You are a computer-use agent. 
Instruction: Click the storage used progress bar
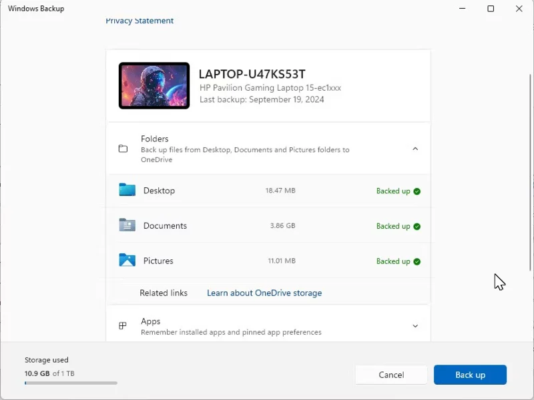tap(70, 383)
